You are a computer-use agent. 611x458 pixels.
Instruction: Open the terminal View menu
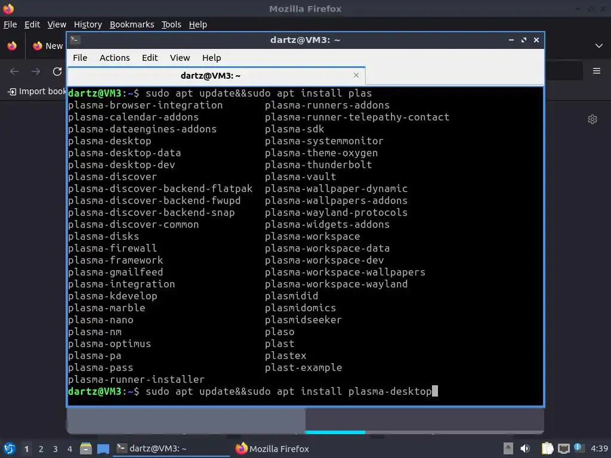pos(180,58)
